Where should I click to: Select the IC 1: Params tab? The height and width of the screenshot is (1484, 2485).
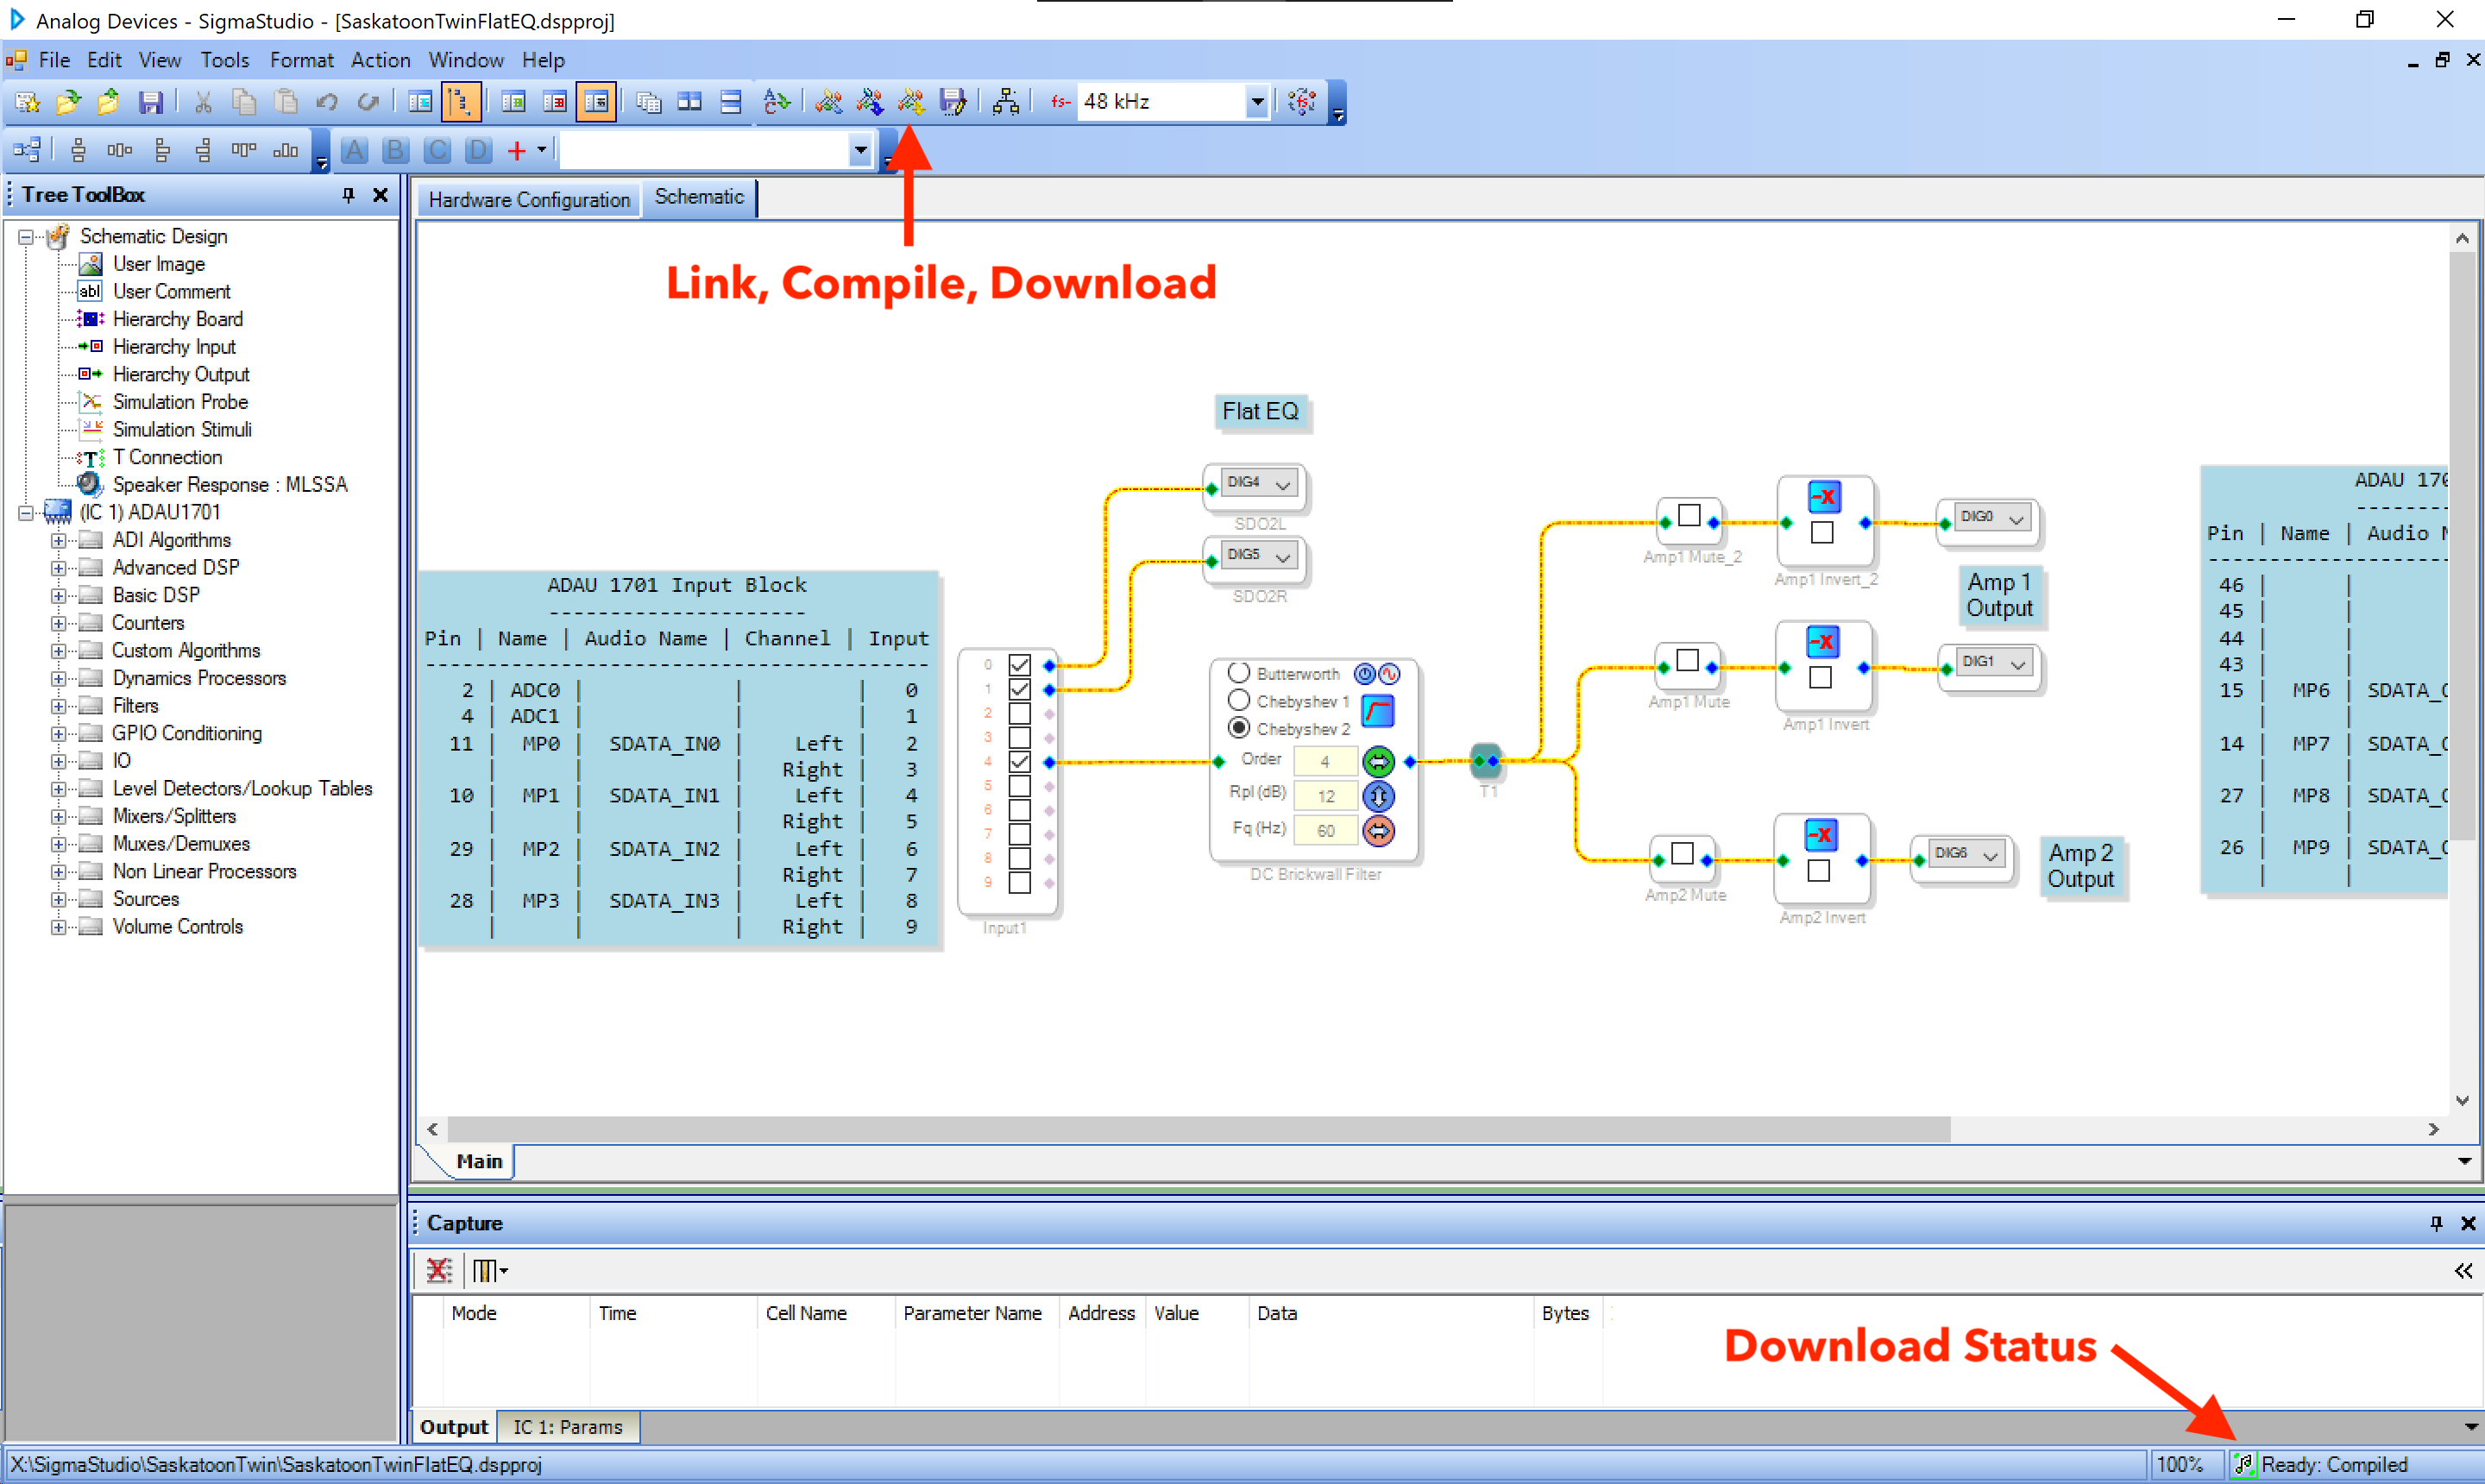tap(567, 1427)
